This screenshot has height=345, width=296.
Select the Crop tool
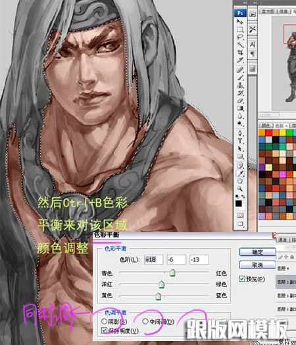240,52
